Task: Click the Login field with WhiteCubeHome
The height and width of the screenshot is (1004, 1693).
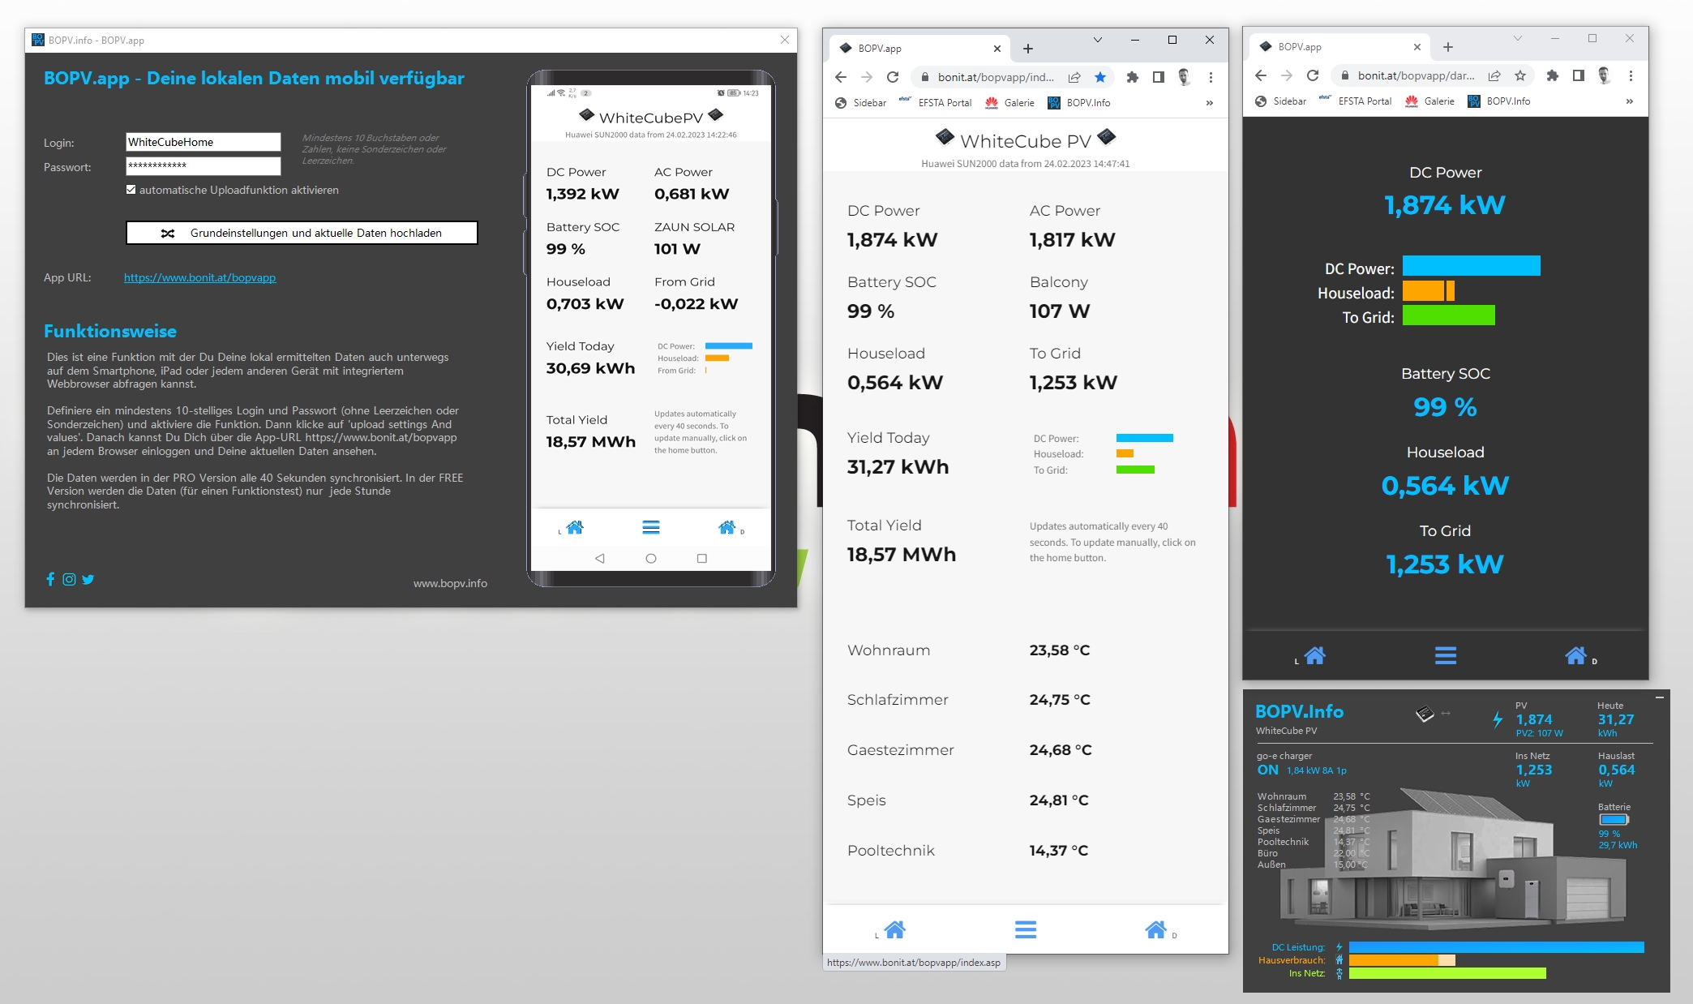Action: pyautogui.click(x=203, y=142)
